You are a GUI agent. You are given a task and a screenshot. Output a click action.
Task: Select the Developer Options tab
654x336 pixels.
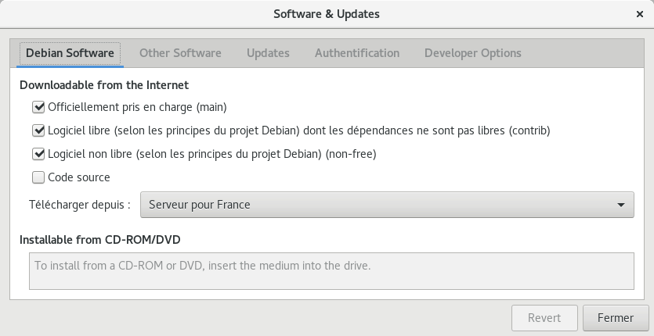click(x=472, y=53)
